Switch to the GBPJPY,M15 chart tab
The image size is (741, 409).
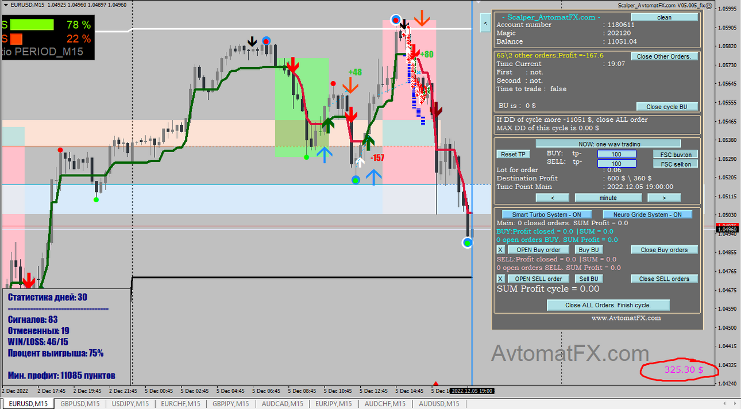[x=232, y=404]
